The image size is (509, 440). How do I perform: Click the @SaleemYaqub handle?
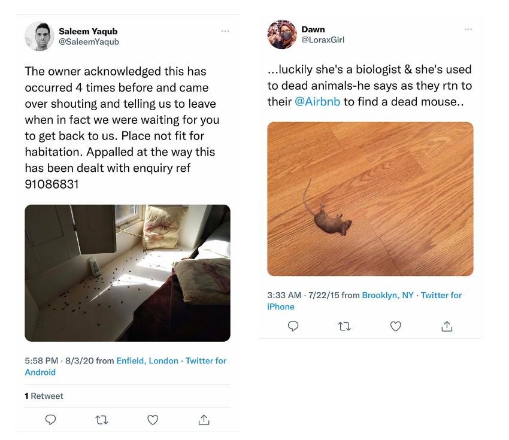coord(89,41)
